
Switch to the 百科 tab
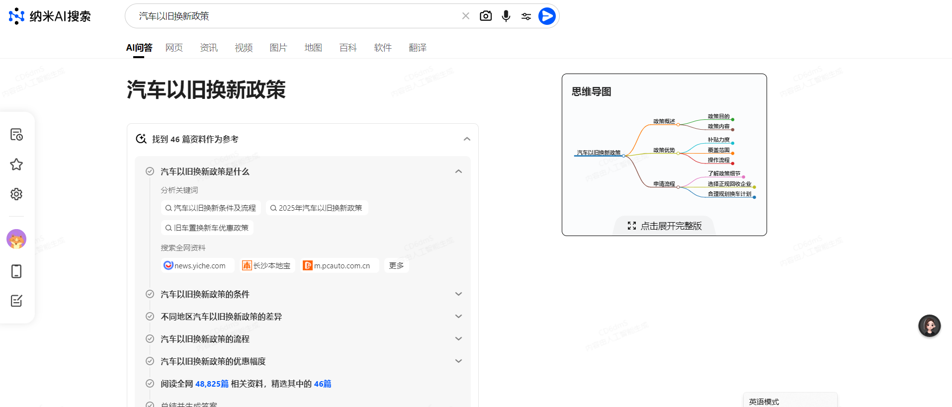[x=348, y=48]
